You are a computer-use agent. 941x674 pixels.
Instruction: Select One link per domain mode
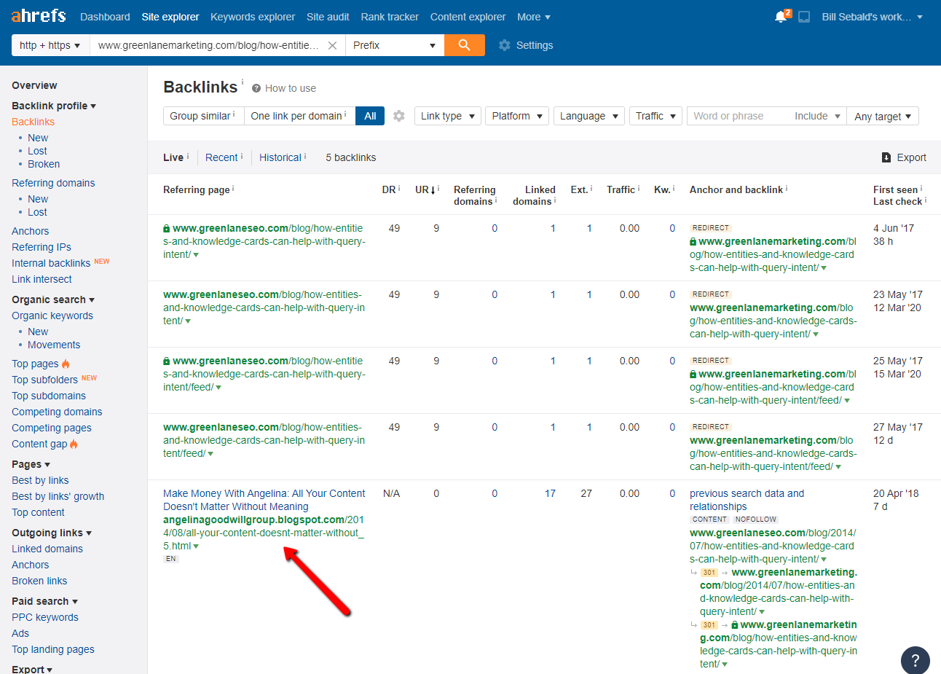(x=299, y=116)
